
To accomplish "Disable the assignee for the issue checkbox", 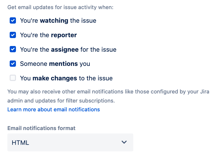I will (13, 49).
